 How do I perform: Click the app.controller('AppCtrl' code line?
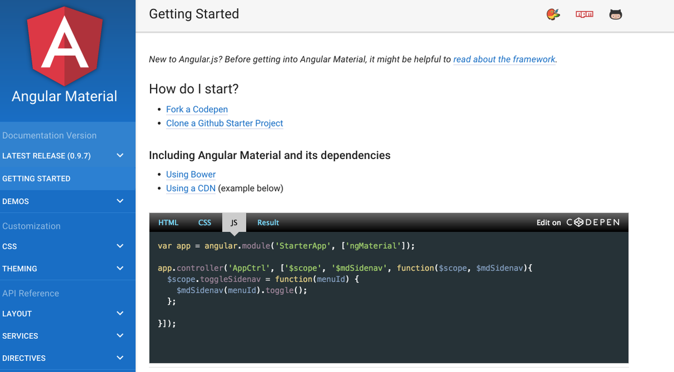[x=345, y=268]
